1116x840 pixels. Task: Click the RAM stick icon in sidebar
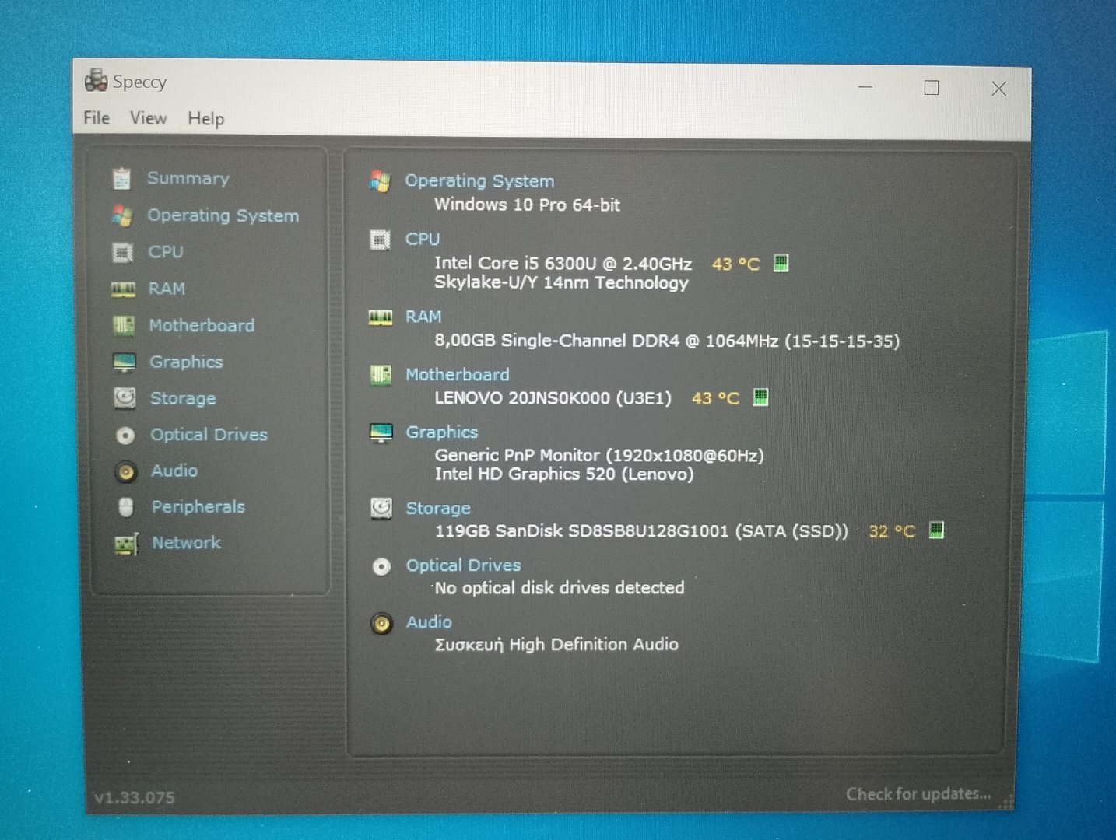point(123,289)
